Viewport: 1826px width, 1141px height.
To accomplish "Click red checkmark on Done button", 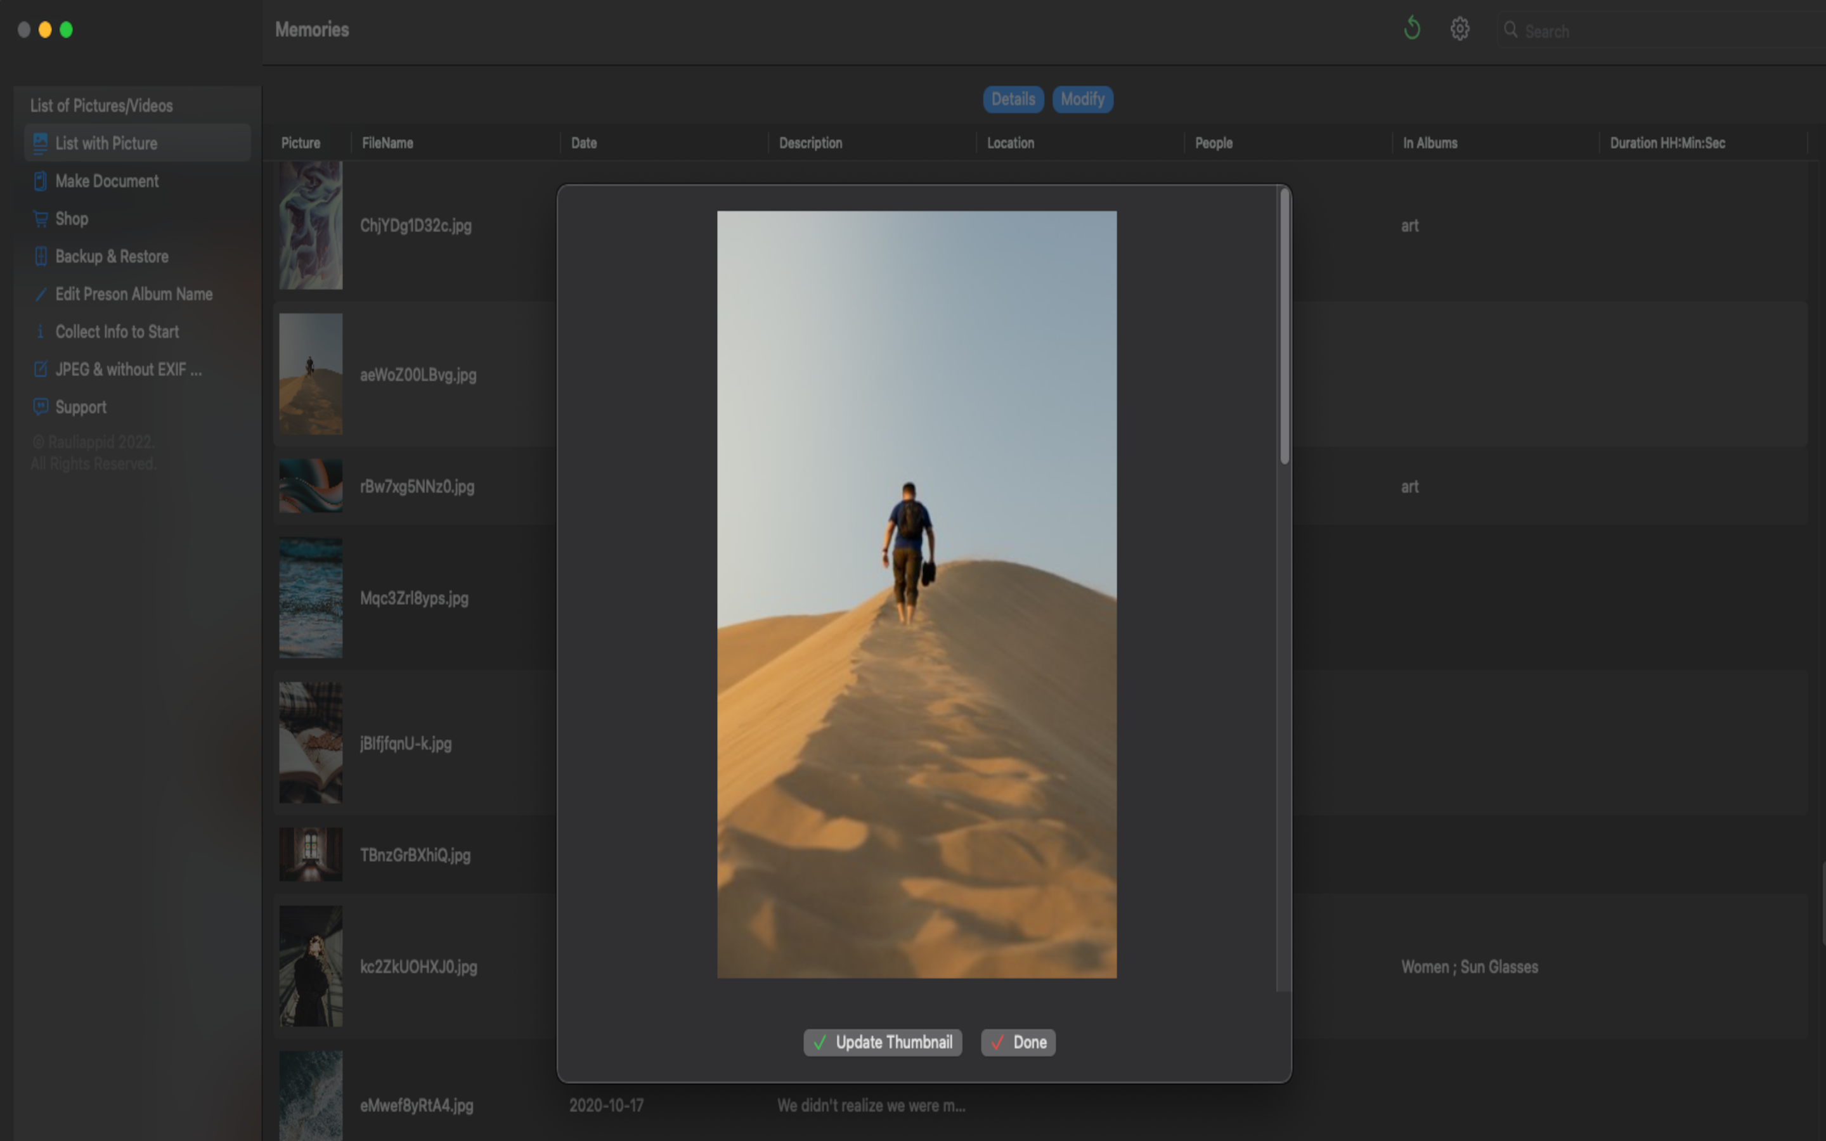I will point(997,1042).
